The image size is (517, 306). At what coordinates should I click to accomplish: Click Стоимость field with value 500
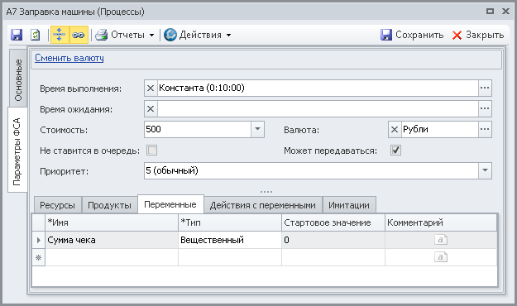(x=198, y=129)
